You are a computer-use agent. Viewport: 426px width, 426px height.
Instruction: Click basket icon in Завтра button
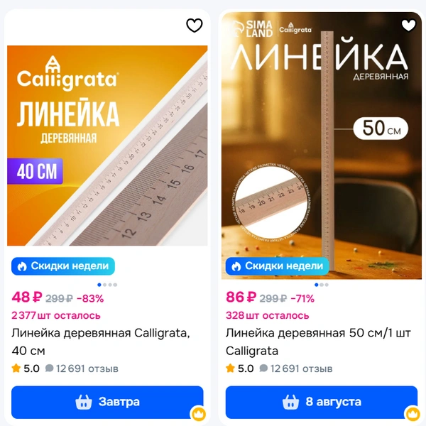[83, 402]
